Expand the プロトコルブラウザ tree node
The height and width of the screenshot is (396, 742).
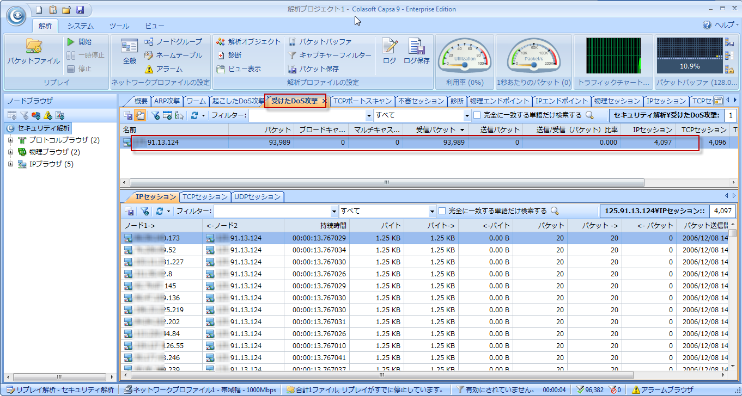click(10, 140)
